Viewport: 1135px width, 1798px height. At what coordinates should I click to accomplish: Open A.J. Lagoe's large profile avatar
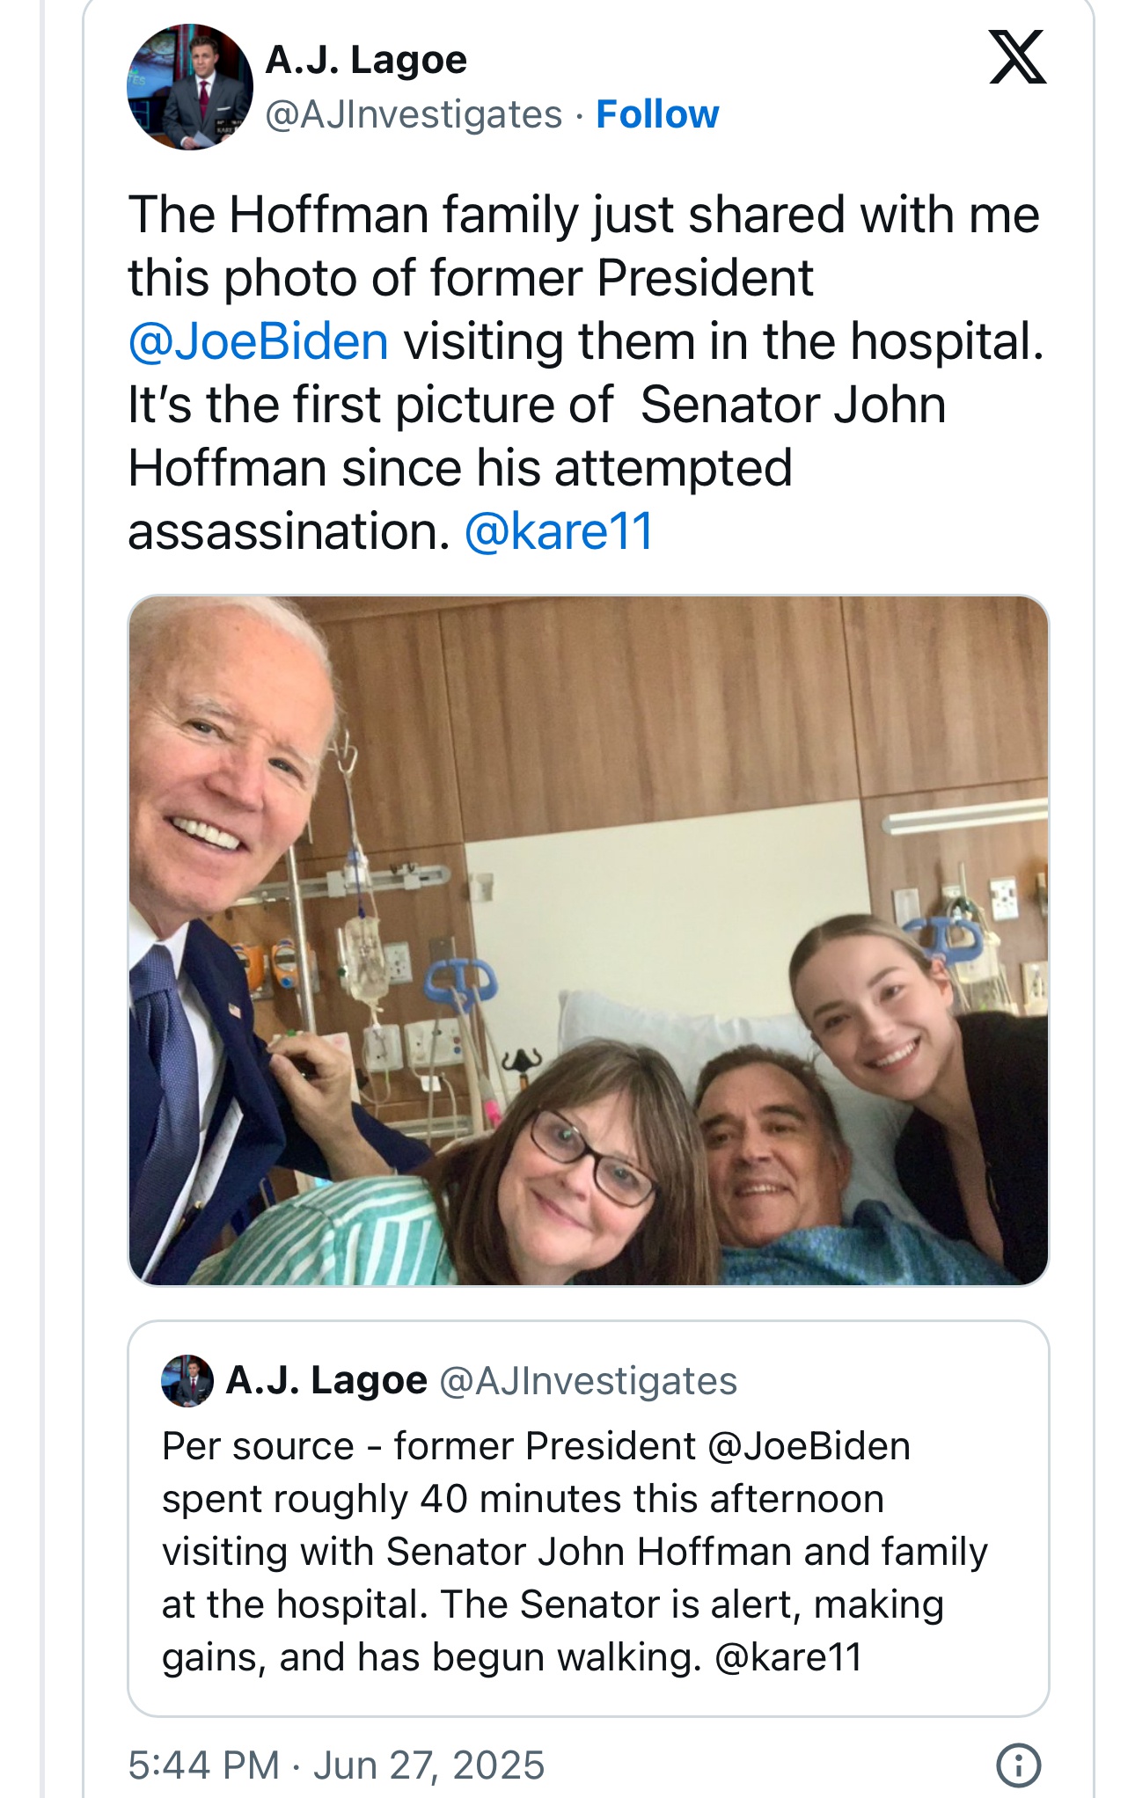coord(190,87)
